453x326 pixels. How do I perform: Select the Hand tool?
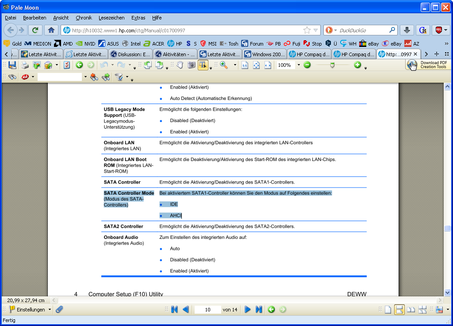(x=180, y=65)
